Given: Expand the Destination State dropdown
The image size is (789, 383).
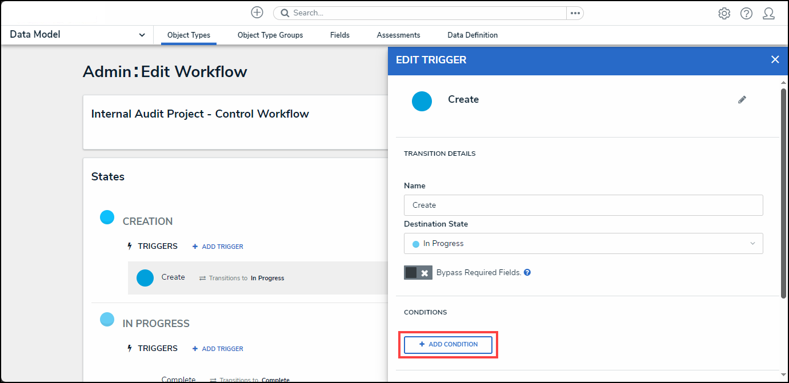Looking at the screenshot, I should click(x=583, y=244).
